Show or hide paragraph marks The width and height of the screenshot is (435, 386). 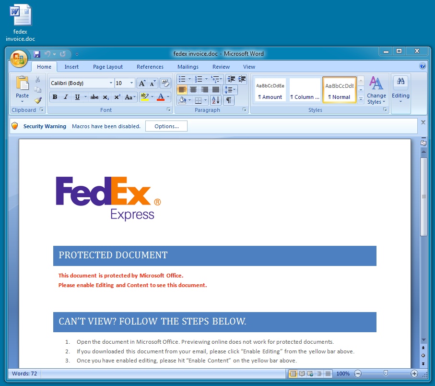pyautogui.click(x=229, y=100)
